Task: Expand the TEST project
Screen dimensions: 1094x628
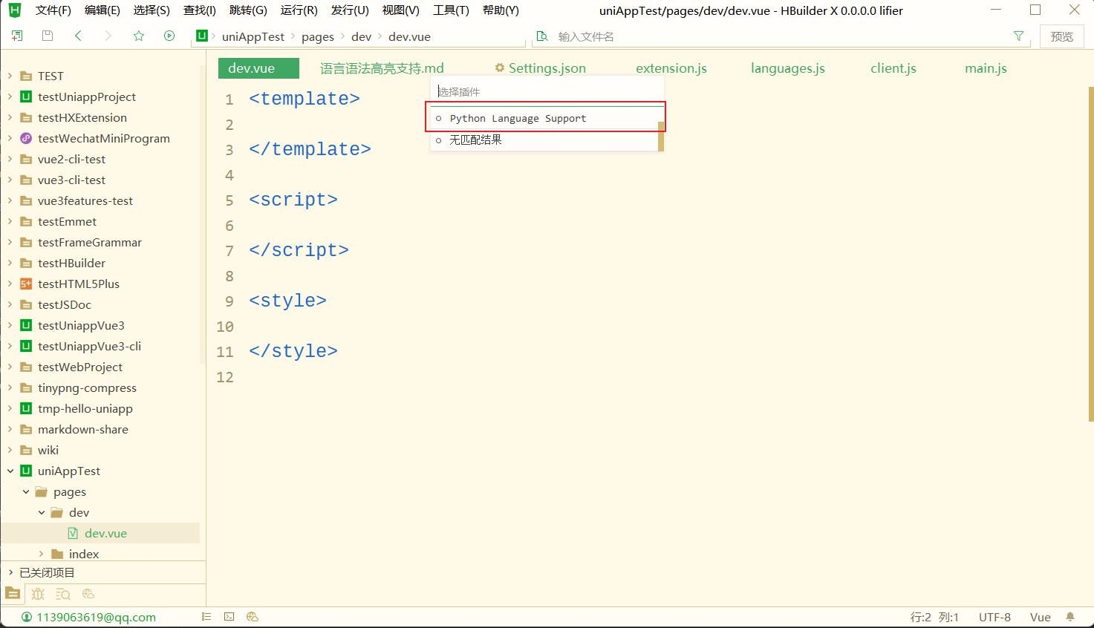Action: [x=10, y=76]
